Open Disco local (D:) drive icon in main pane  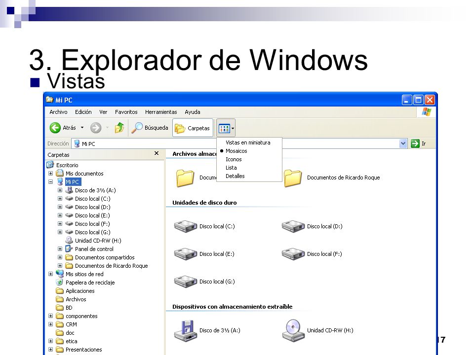point(293,226)
